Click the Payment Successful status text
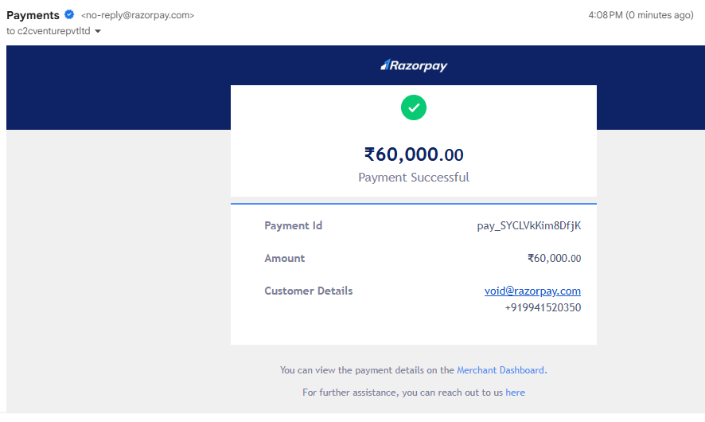 [414, 178]
